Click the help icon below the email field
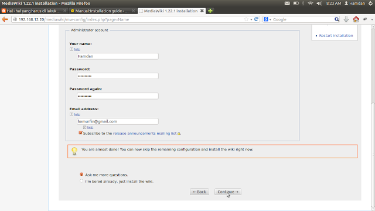Screen dimensions: 375x211 (x=84, y=127)
